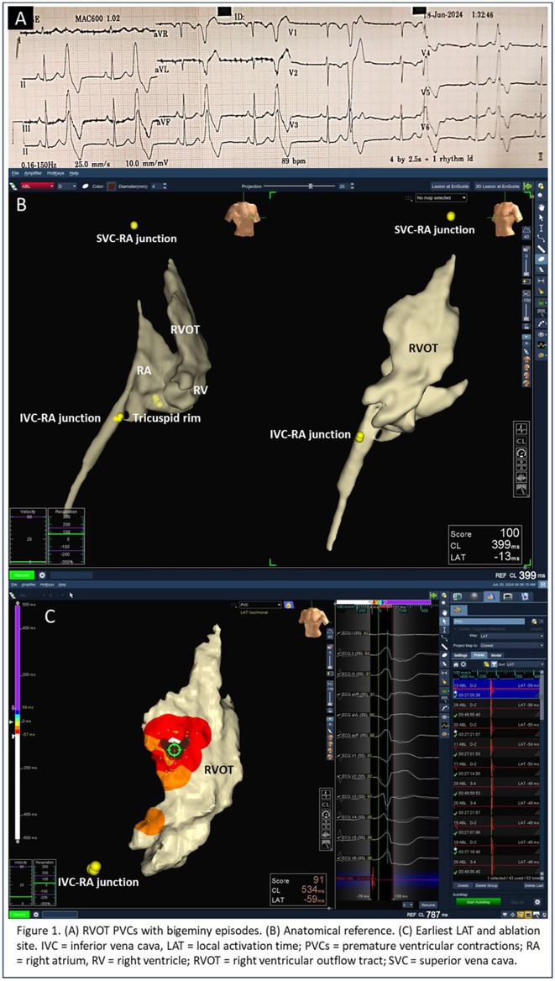
Task: Select the arrow pointer tool in panel B toolbar
Action: coord(542,218)
